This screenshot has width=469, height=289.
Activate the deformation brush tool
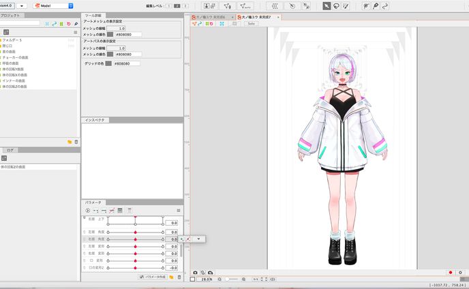pos(366,5)
